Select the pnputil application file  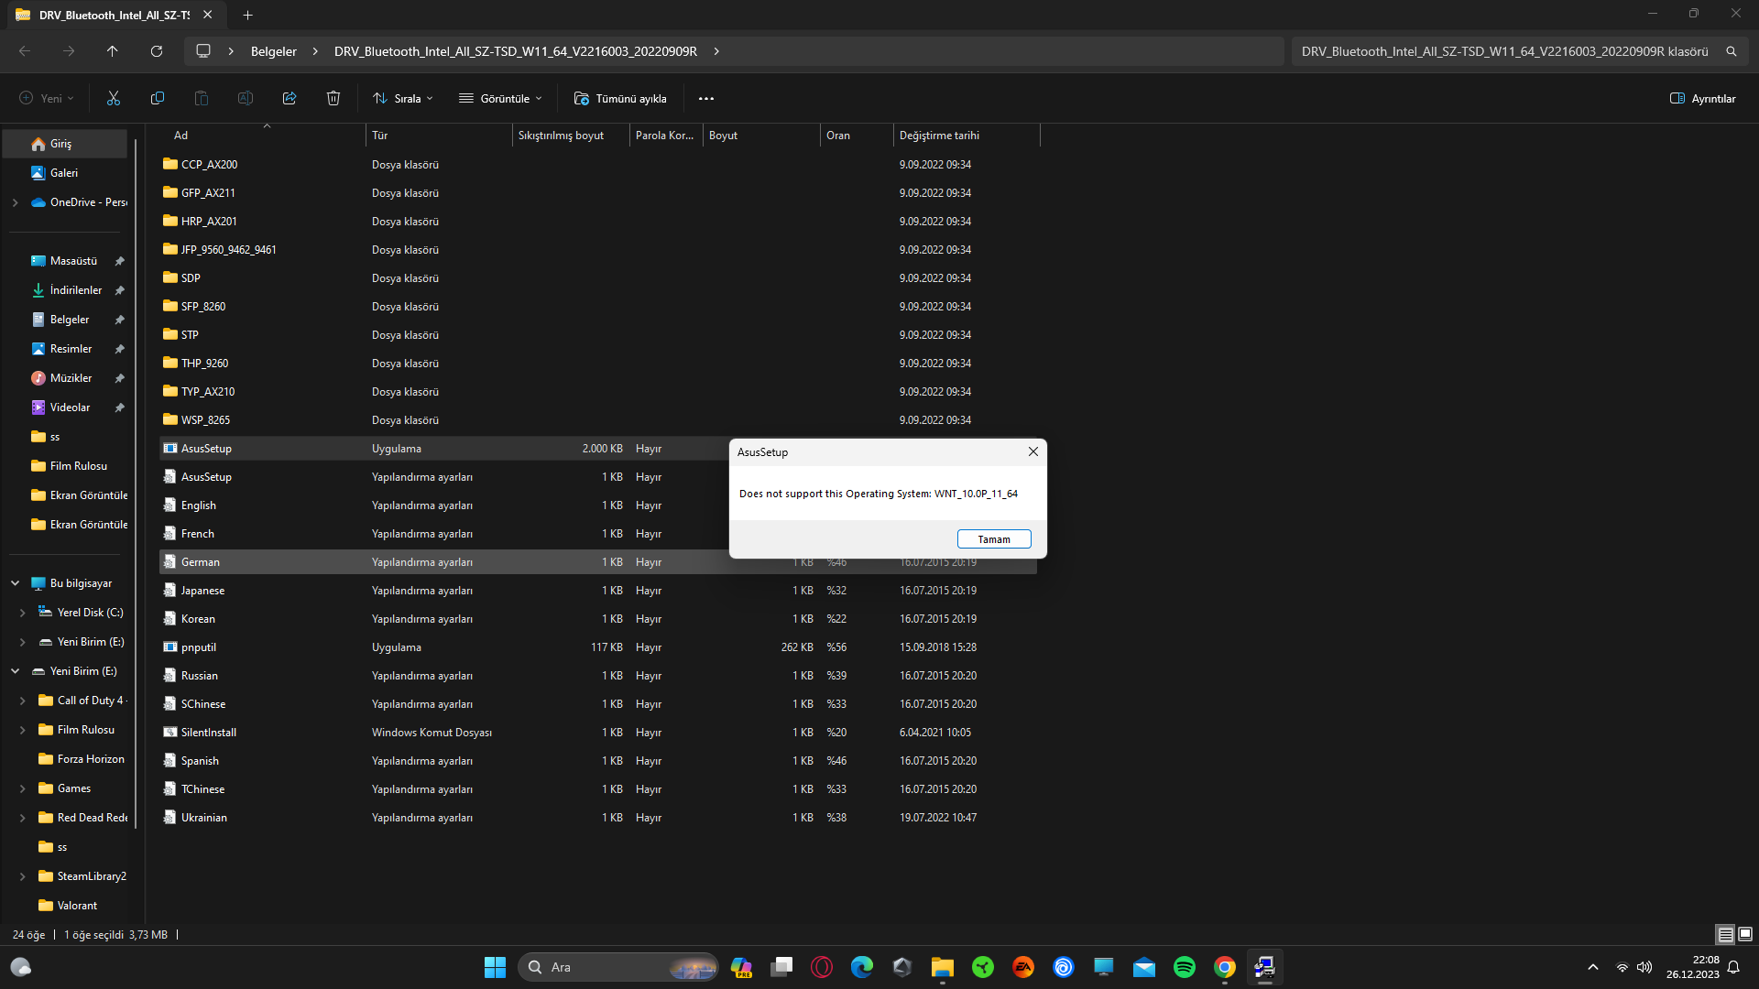coord(199,647)
